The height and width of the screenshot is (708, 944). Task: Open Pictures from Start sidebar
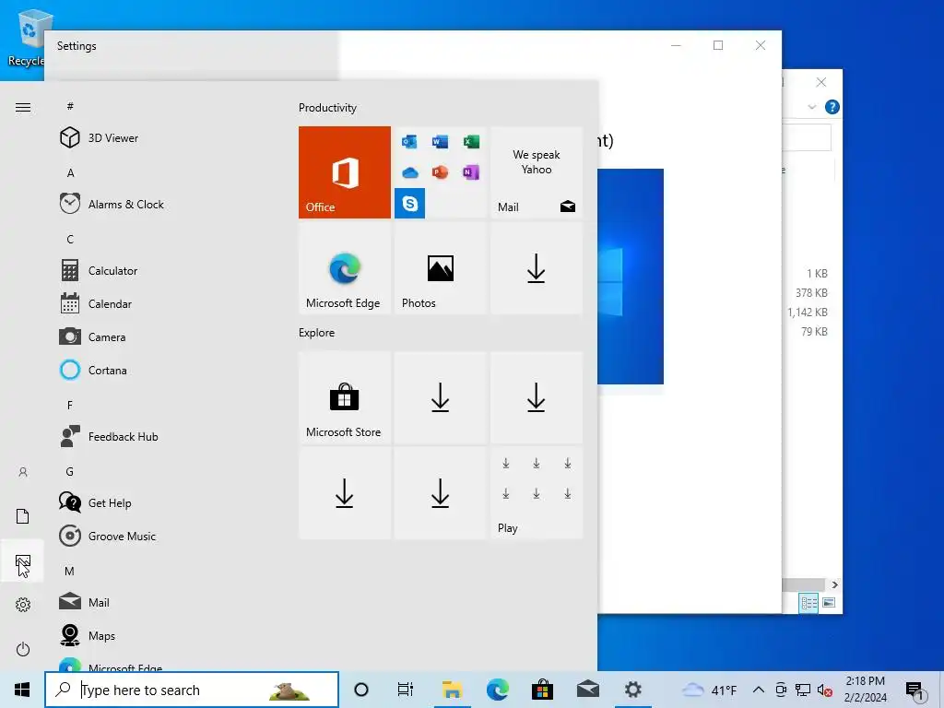point(23,560)
